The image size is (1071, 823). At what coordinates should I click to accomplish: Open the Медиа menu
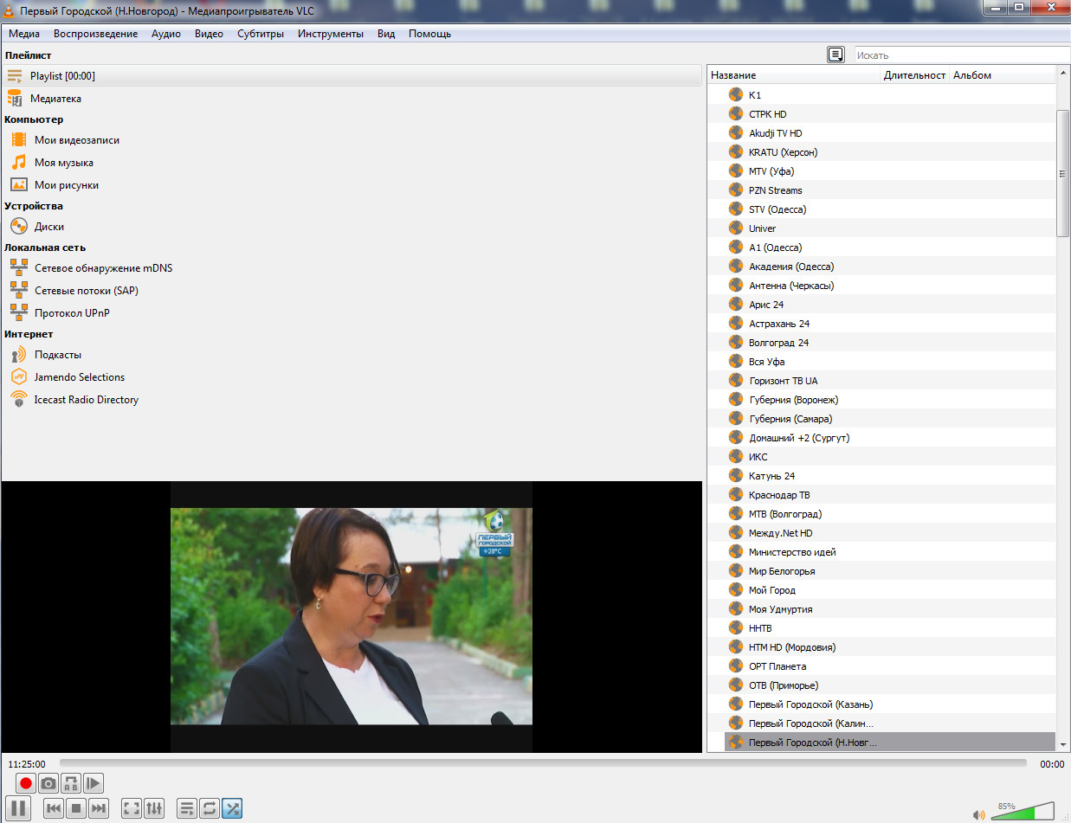coord(24,34)
